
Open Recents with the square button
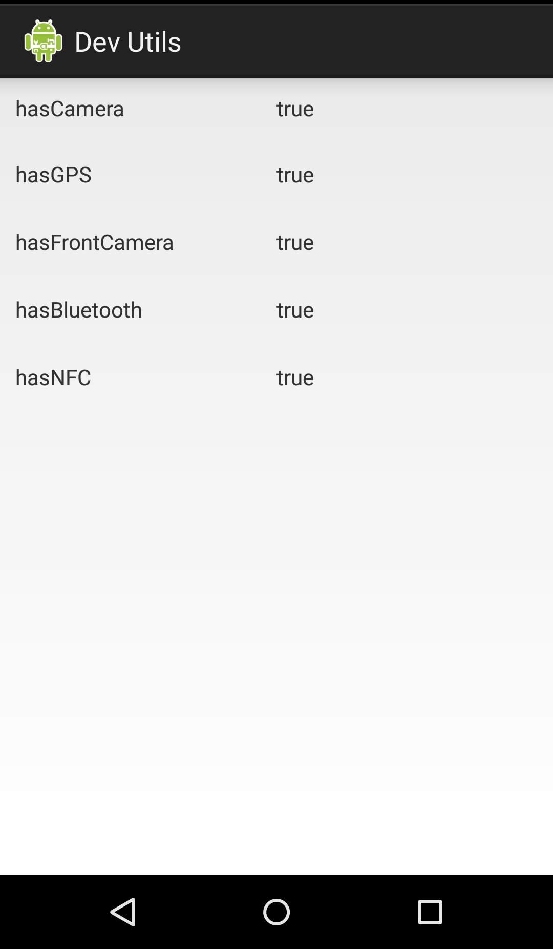point(430,912)
